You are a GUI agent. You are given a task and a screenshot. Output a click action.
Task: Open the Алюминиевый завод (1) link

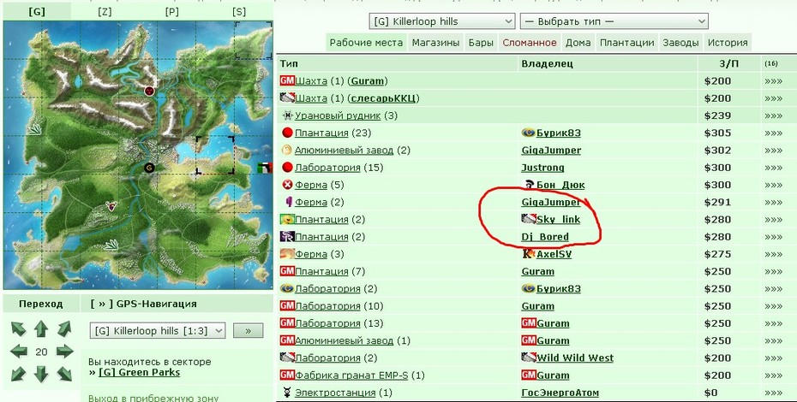[x=345, y=340]
